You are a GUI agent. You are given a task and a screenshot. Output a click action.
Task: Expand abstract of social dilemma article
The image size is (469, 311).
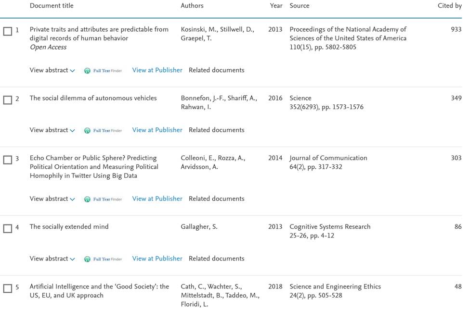tap(52, 130)
